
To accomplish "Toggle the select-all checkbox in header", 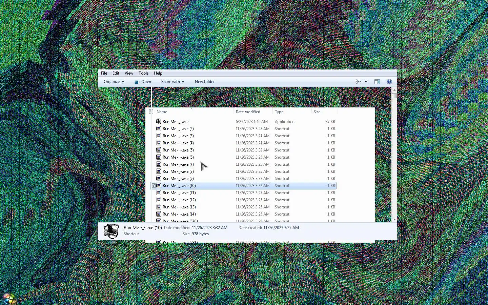I will pos(151,112).
